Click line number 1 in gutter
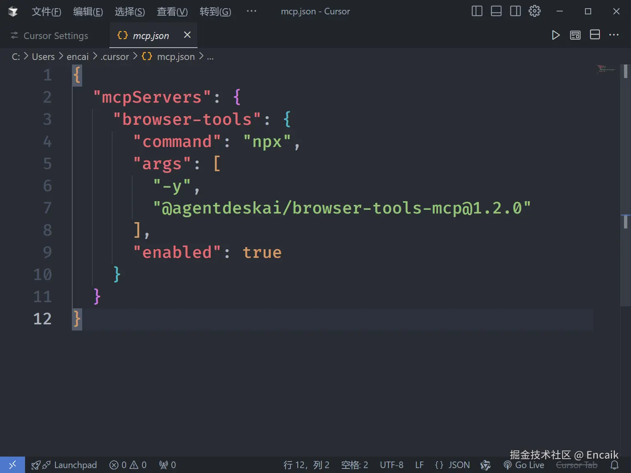631x473 pixels. (48, 75)
